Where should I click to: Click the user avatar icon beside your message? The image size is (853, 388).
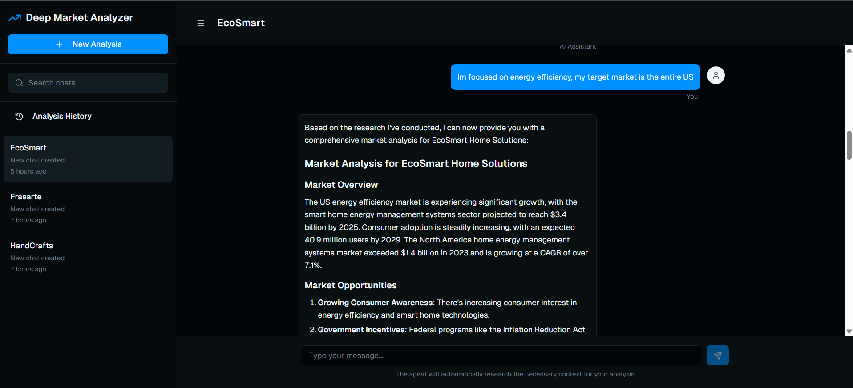click(x=716, y=75)
